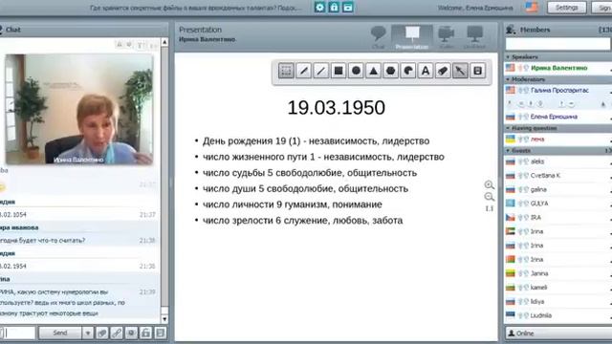The image size is (612, 344).
Task: Switch to the Video tab
Action: [x=447, y=37]
